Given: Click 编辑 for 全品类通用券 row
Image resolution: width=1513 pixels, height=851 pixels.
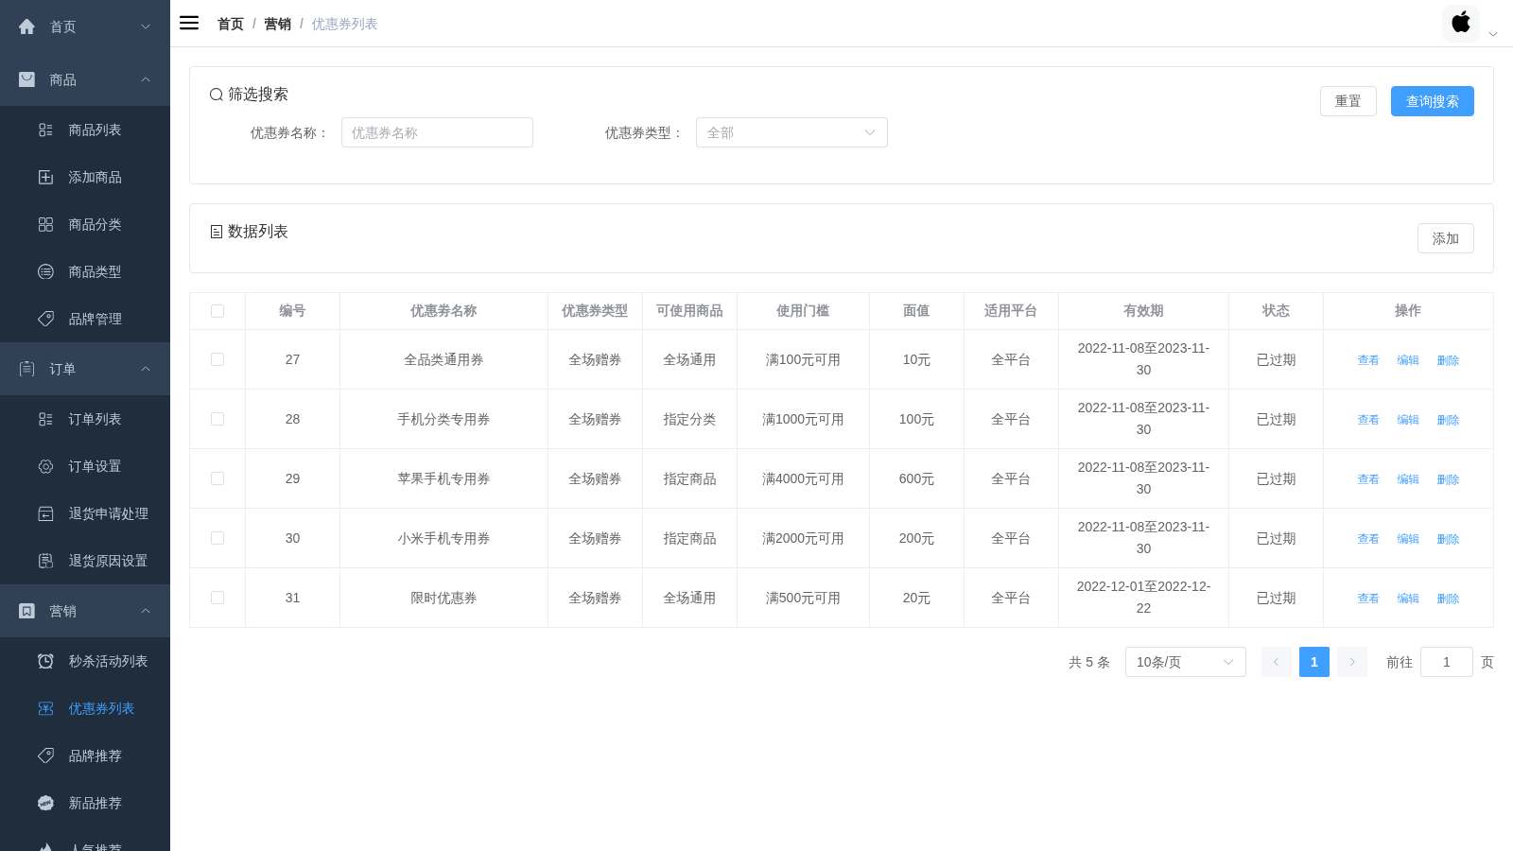Looking at the screenshot, I should coord(1408,360).
